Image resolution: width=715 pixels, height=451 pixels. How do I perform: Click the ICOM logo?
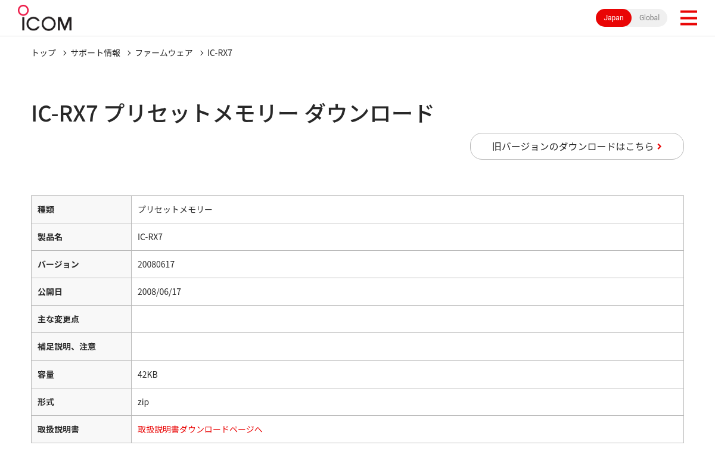pyautogui.click(x=45, y=18)
